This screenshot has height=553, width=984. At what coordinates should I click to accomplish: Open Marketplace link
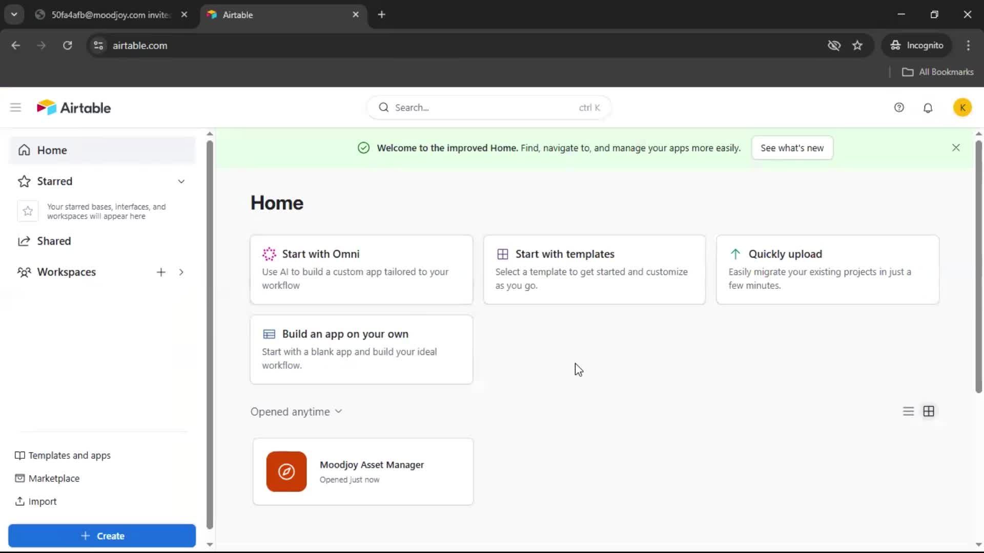click(47, 478)
